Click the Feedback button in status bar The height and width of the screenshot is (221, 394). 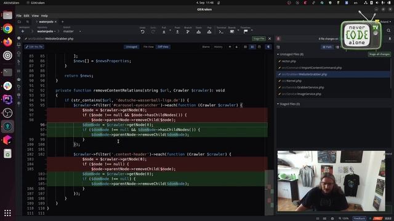click(x=360, y=219)
